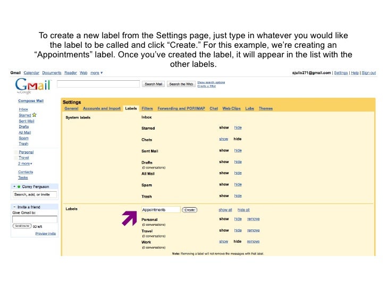Hide the Drafts label
387x290 pixels.
(238, 162)
